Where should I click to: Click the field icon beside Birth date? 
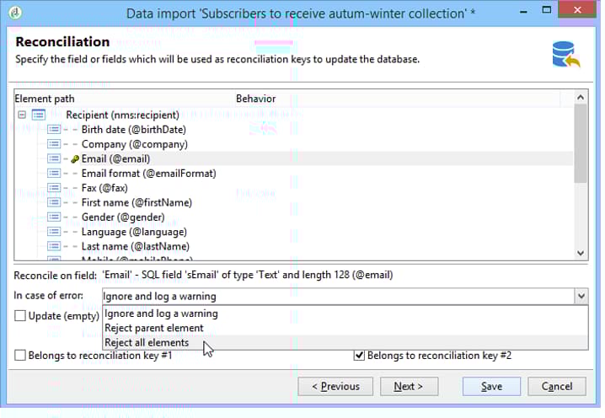54,129
